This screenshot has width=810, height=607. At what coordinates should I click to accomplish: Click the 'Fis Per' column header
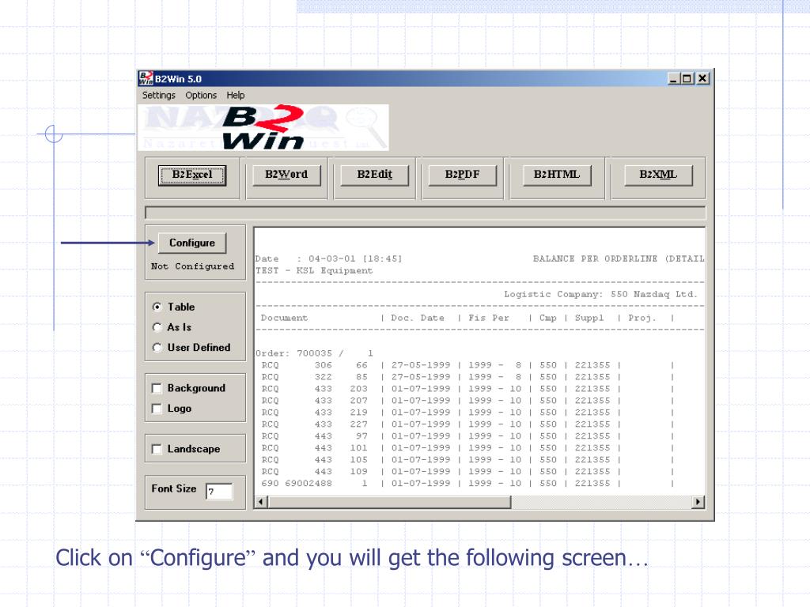(x=489, y=318)
